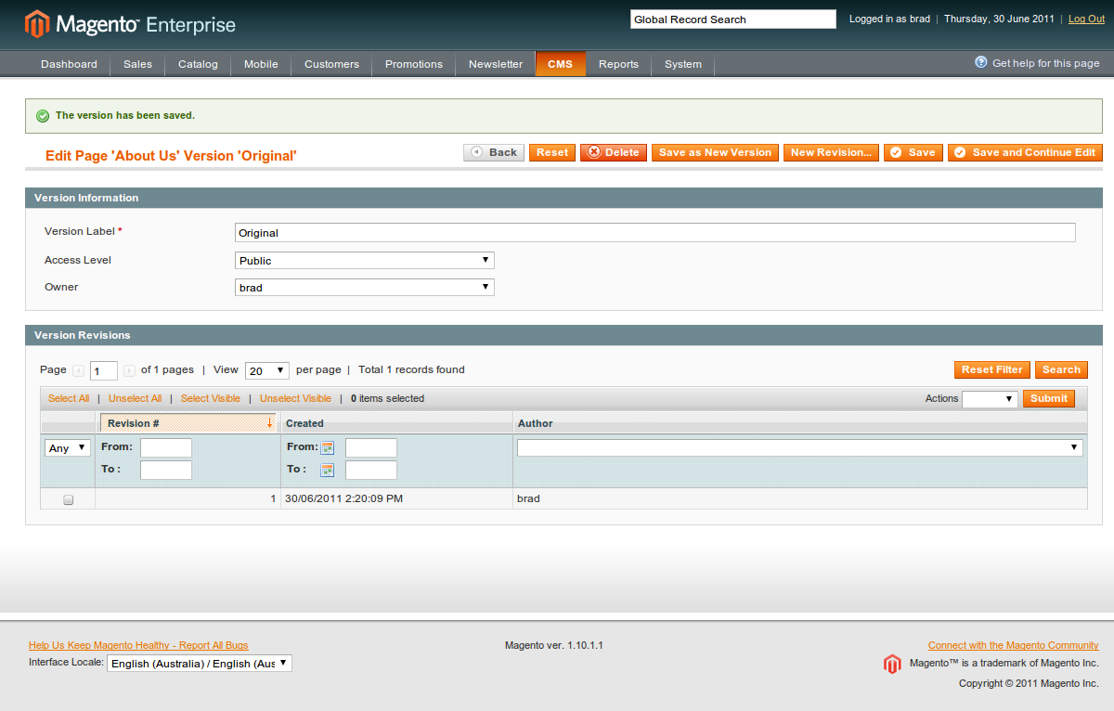Click the previous page arrow icon
This screenshot has height=711, width=1114.
(x=78, y=370)
